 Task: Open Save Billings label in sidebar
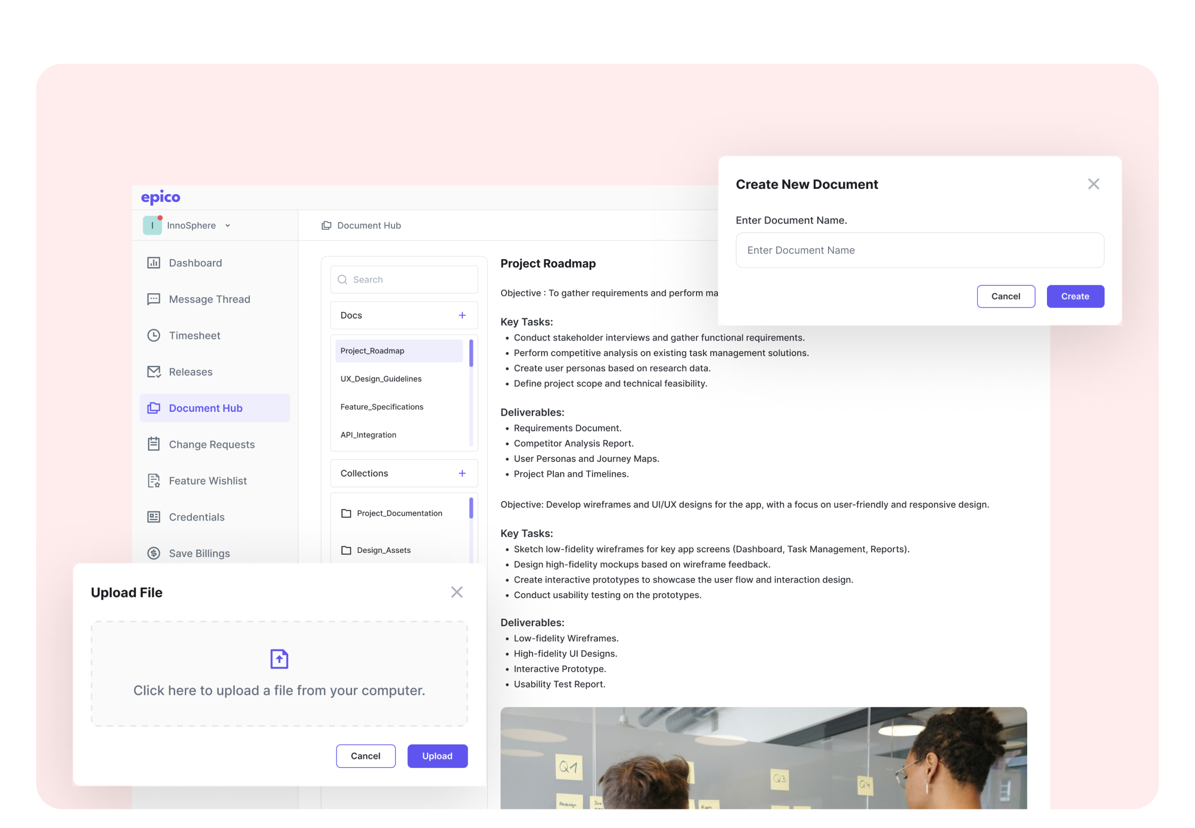point(199,553)
